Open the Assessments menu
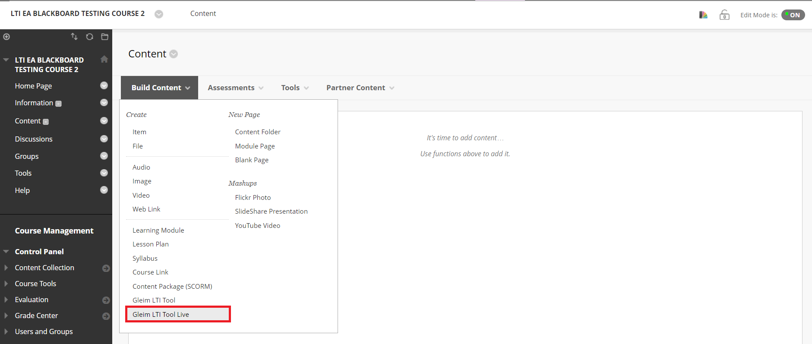The width and height of the screenshot is (812, 344). (235, 88)
